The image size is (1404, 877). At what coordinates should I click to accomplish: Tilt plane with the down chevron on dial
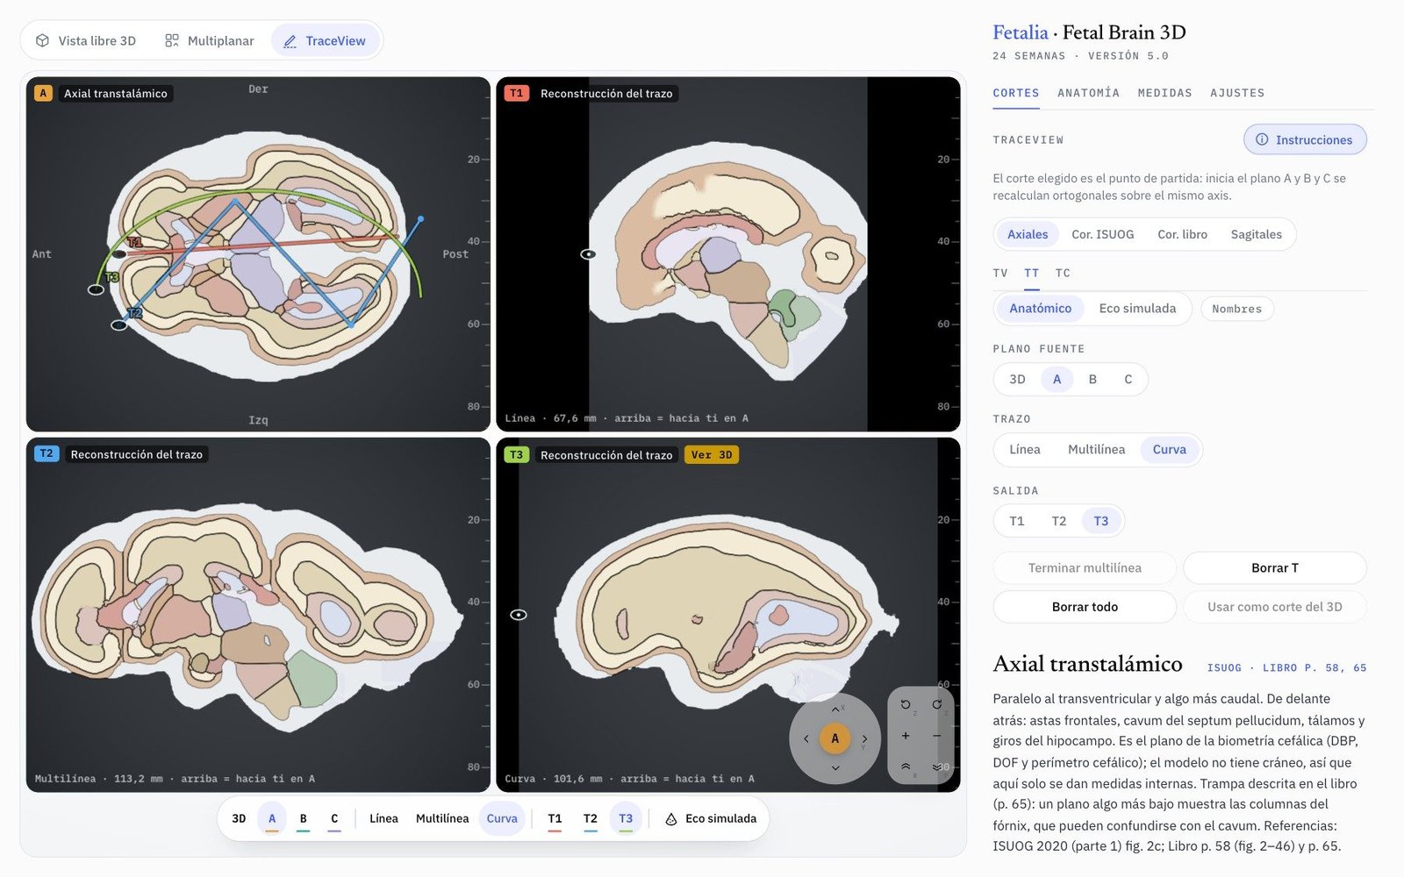pyautogui.click(x=835, y=768)
